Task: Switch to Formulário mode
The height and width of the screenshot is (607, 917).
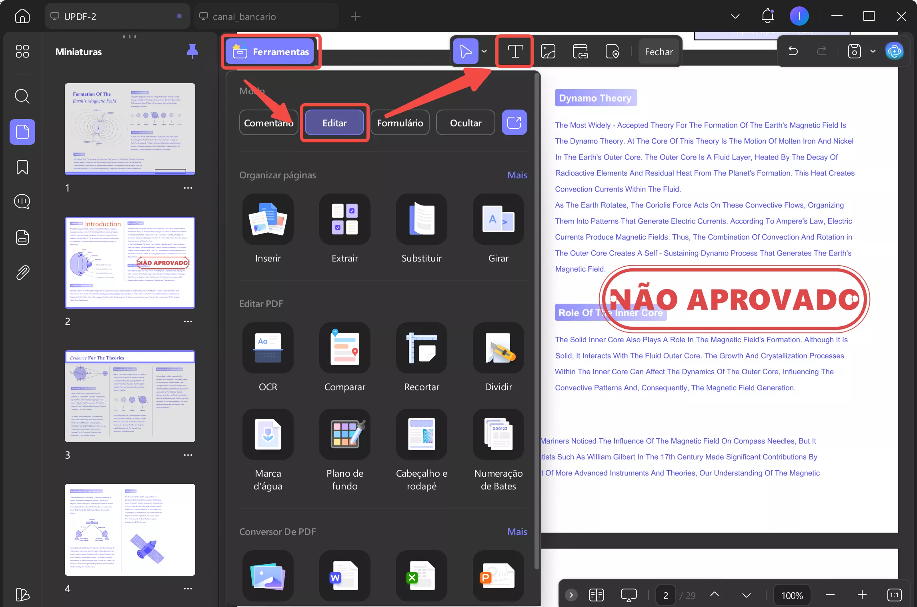Action: (x=400, y=122)
